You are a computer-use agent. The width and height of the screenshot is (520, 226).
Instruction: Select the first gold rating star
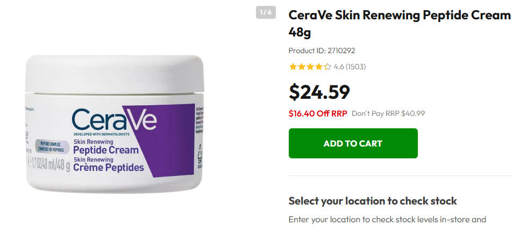pyautogui.click(x=293, y=67)
